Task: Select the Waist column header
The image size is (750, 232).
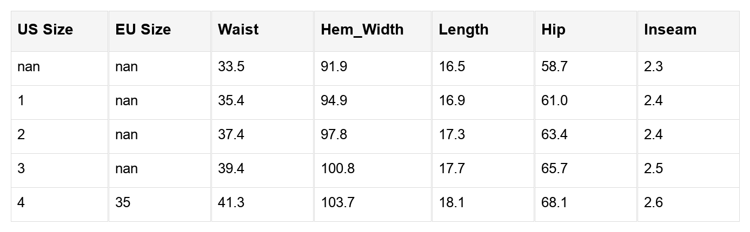Action: tap(238, 30)
